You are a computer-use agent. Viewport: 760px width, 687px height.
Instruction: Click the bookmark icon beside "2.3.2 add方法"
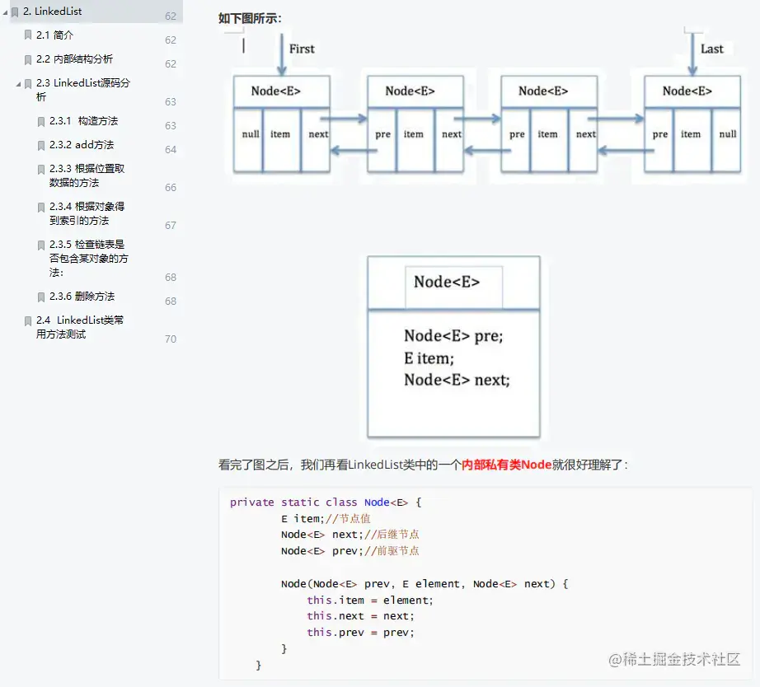tap(40, 145)
